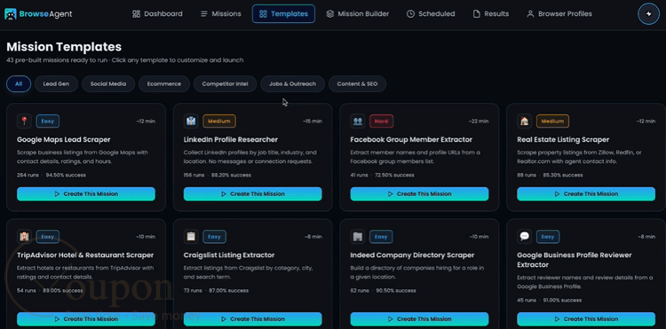Click the Easy badge on Google Maps Lead Scraper
666x329 pixels.
(x=48, y=121)
